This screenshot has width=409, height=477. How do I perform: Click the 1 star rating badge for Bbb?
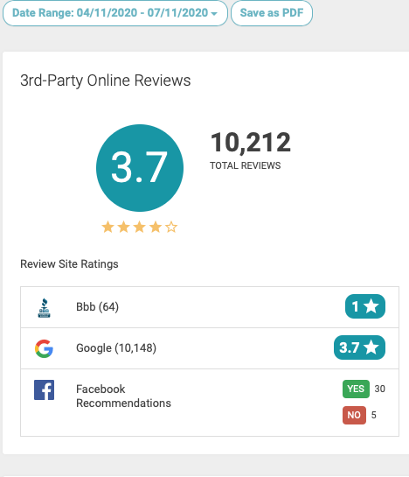pos(365,306)
